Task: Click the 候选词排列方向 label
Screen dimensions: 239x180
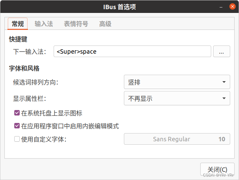Action: coord(36,83)
